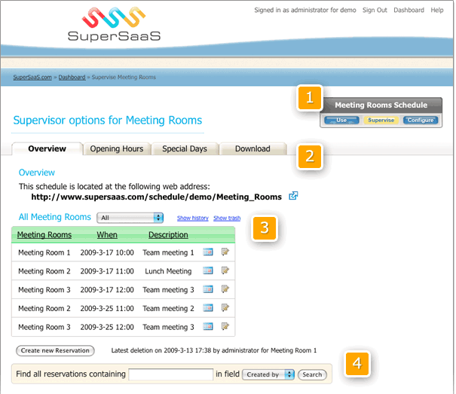The width and height of the screenshot is (456, 394).
Task: Follow the Show history link
Action: click(193, 218)
